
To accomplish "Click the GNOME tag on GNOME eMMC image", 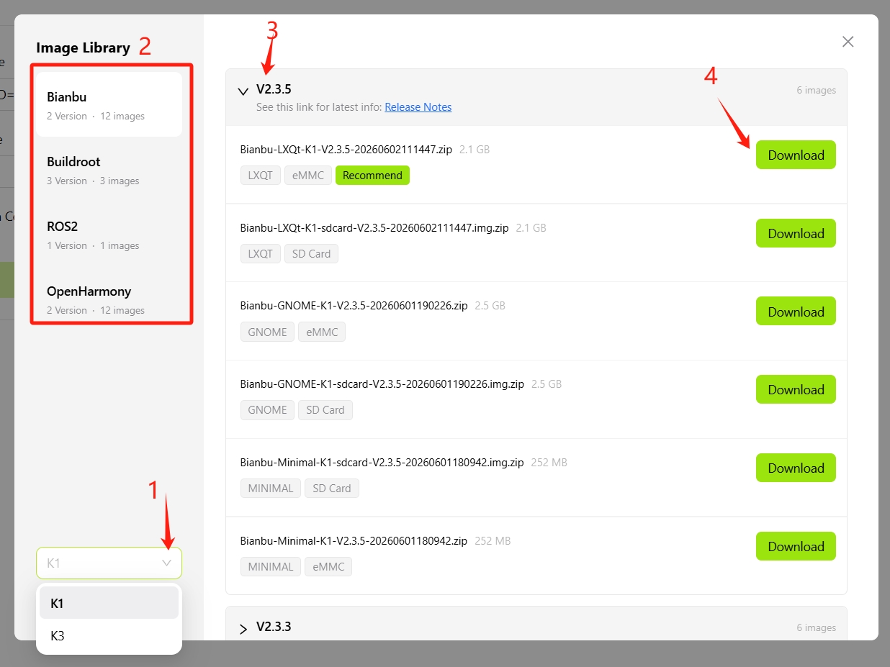I will (267, 332).
